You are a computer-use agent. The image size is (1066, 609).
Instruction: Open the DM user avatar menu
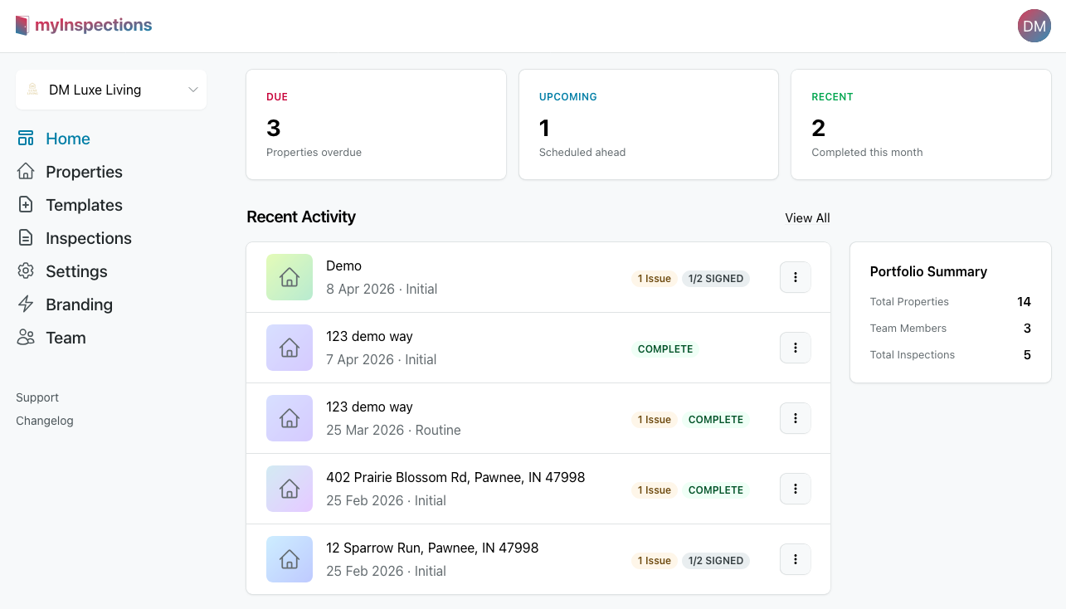1034,26
